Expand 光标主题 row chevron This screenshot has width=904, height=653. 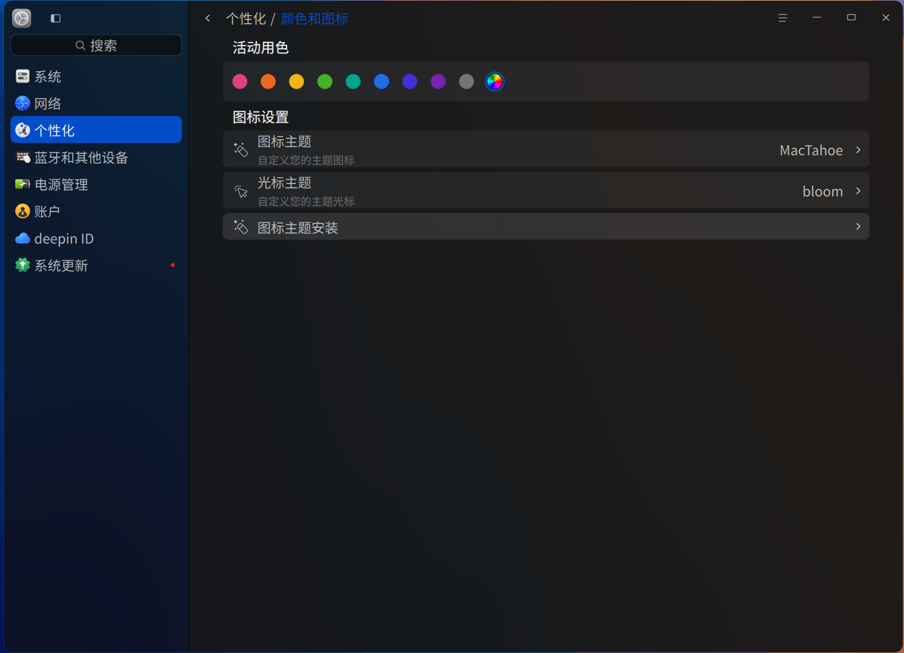858,191
